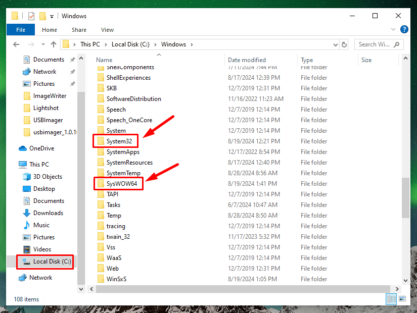This screenshot has width=417, height=313.
Task: Select the ShellExperiences folder
Action: [128, 78]
